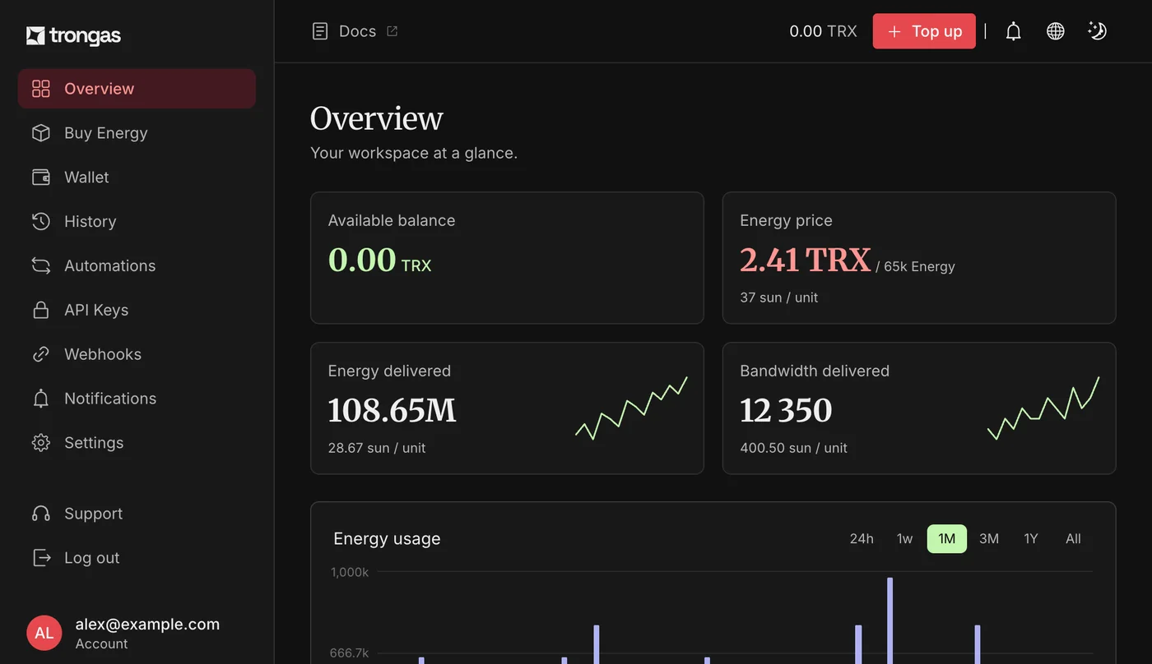Click the Support link label

click(x=93, y=514)
